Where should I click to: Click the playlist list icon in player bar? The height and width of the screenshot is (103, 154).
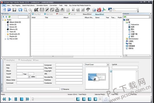(90, 99)
